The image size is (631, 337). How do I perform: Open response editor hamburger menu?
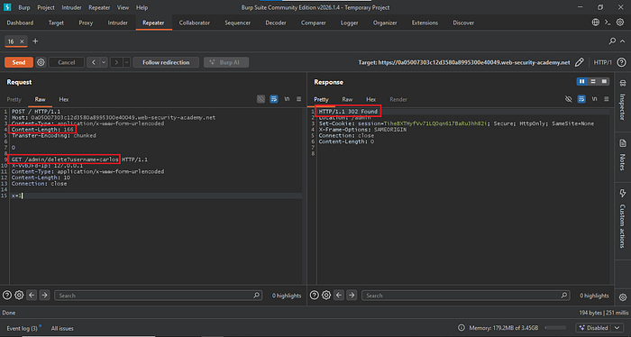pos(607,99)
